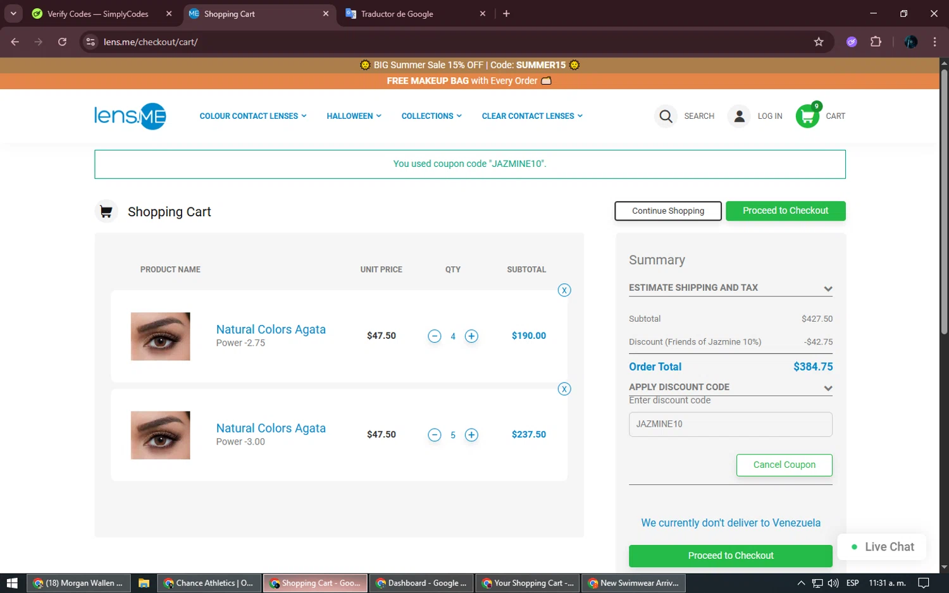The image size is (949, 593).
Task: Open the Chrome three-dot menu
Action: coord(934,42)
